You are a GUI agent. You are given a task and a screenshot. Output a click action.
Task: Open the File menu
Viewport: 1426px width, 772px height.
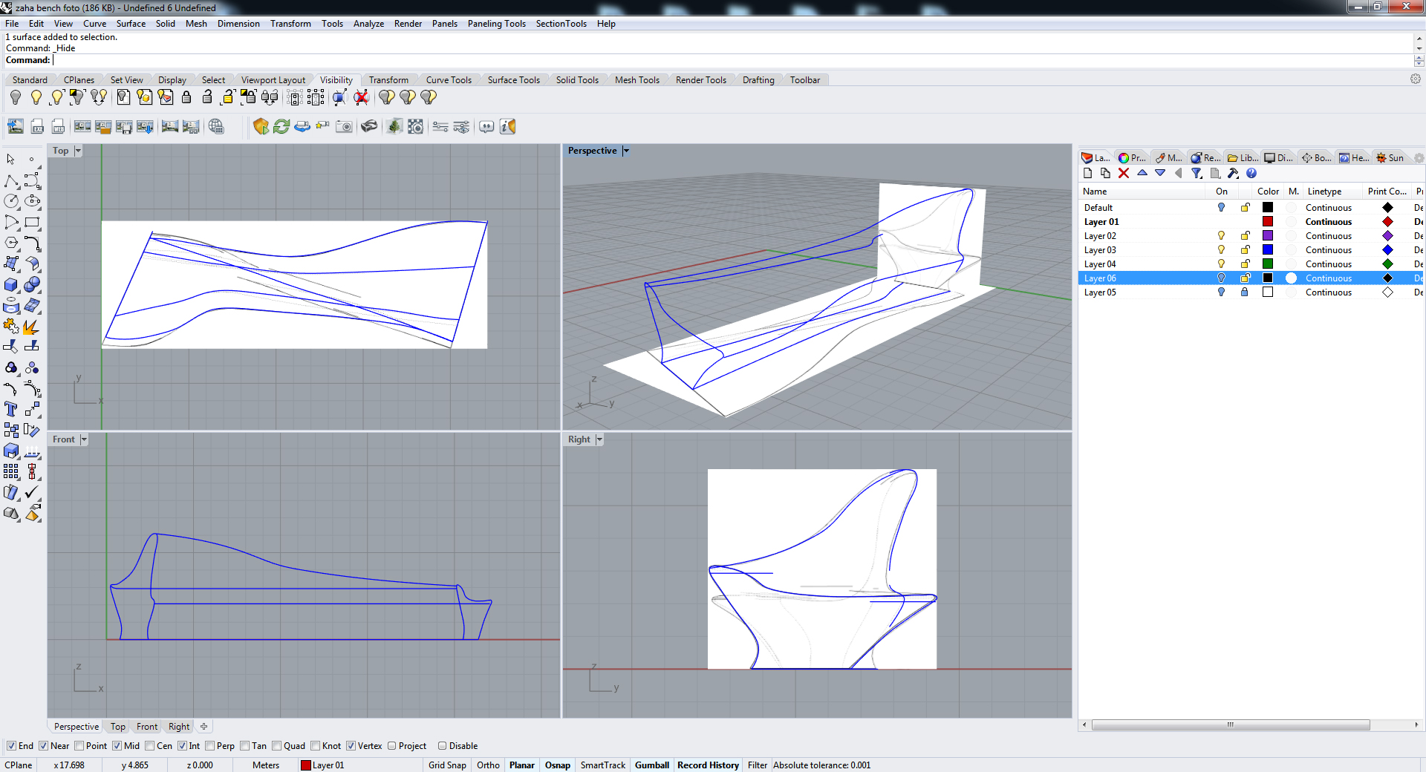click(x=12, y=24)
